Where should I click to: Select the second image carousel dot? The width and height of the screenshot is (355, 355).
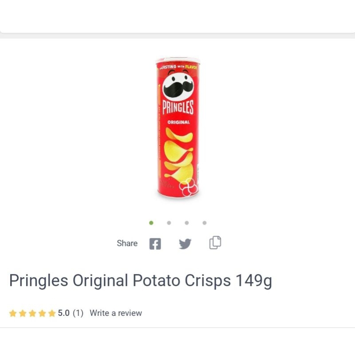coord(169,223)
